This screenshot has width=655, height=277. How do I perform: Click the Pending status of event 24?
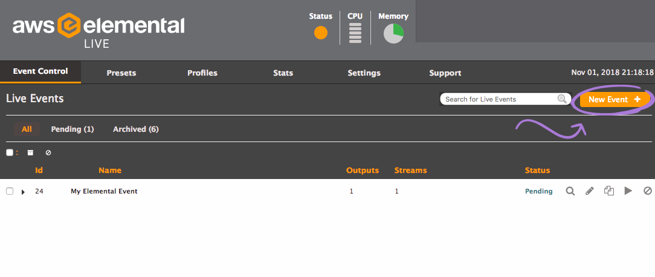538,191
